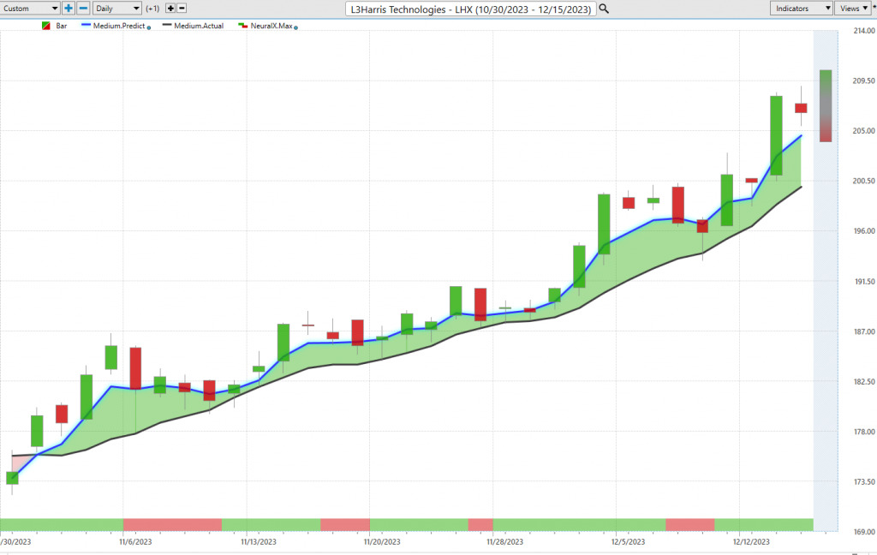Viewport: 877px width, 555px height.
Task: Click the 11/13/2023 date axis label
Action: point(259,541)
